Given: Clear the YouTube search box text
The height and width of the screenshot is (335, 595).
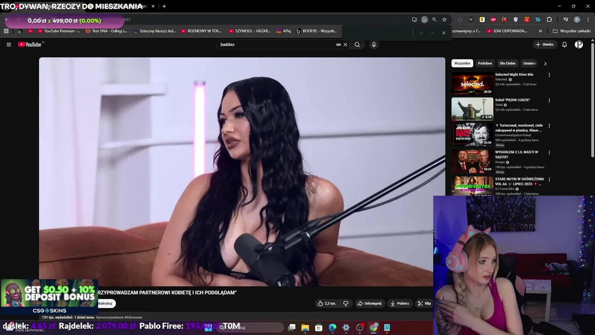Looking at the screenshot, I should coord(345,45).
